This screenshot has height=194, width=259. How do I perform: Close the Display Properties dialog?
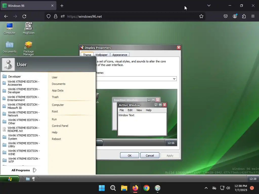click(179, 47)
